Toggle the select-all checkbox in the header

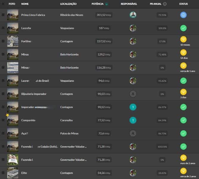[3, 4]
